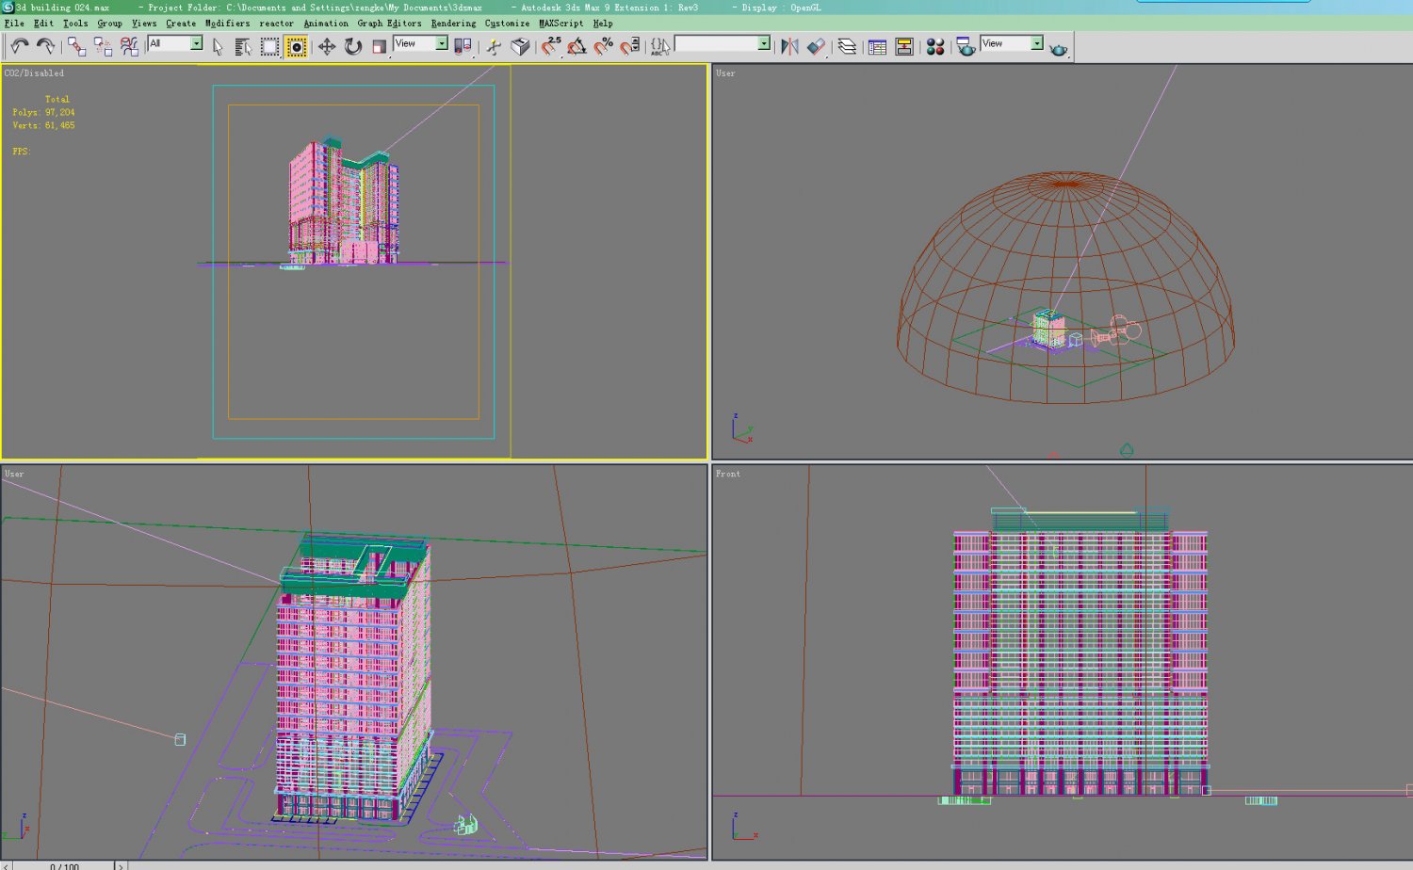1413x870 pixels.
Task: Activate the Select and Move tool
Action: point(326,46)
